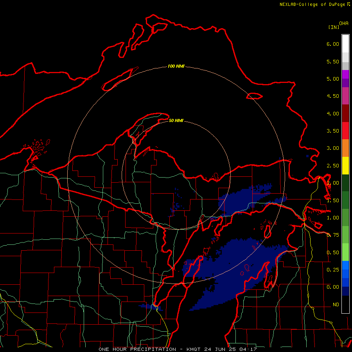352x352 pixels.
Task: Click the OHA product label above legend
Action: pyautogui.click(x=344, y=23)
